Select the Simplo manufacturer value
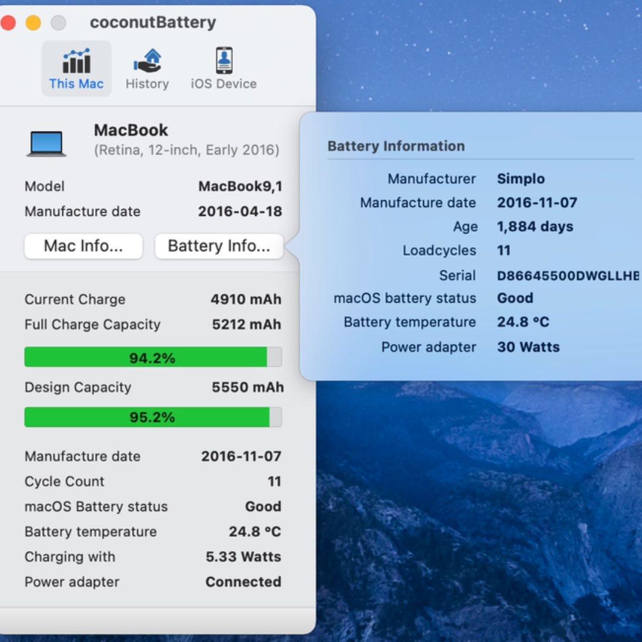Image resolution: width=642 pixels, height=642 pixels. pos(521,179)
